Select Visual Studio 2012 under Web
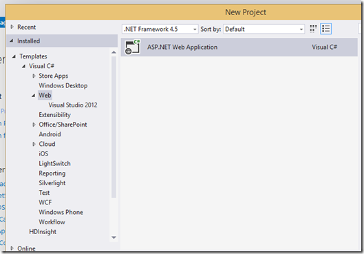 pyautogui.click(x=73, y=105)
